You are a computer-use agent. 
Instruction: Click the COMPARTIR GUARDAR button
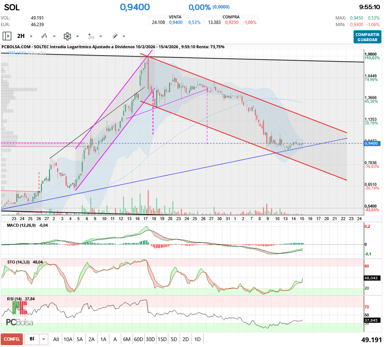point(367,37)
